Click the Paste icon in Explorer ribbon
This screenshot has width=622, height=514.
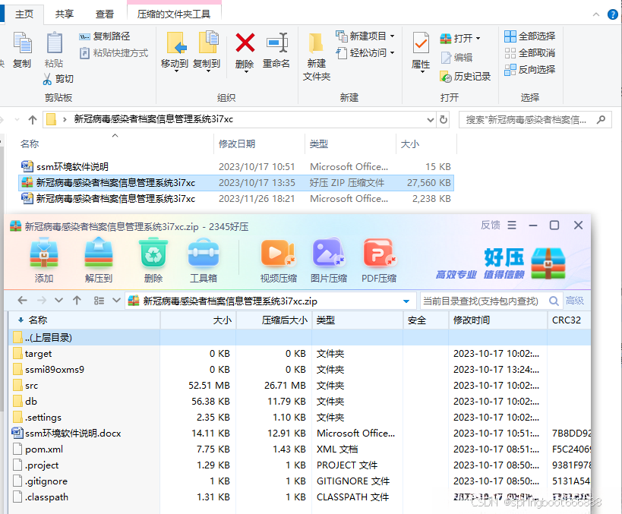pos(55,43)
